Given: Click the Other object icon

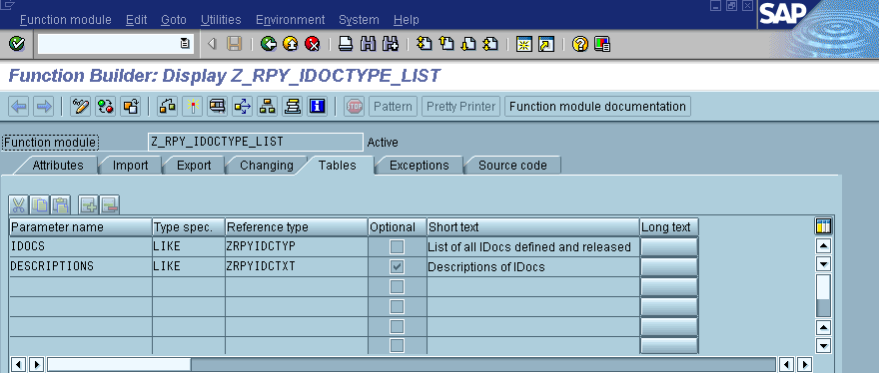Looking at the screenshot, I should pos(130,107).
